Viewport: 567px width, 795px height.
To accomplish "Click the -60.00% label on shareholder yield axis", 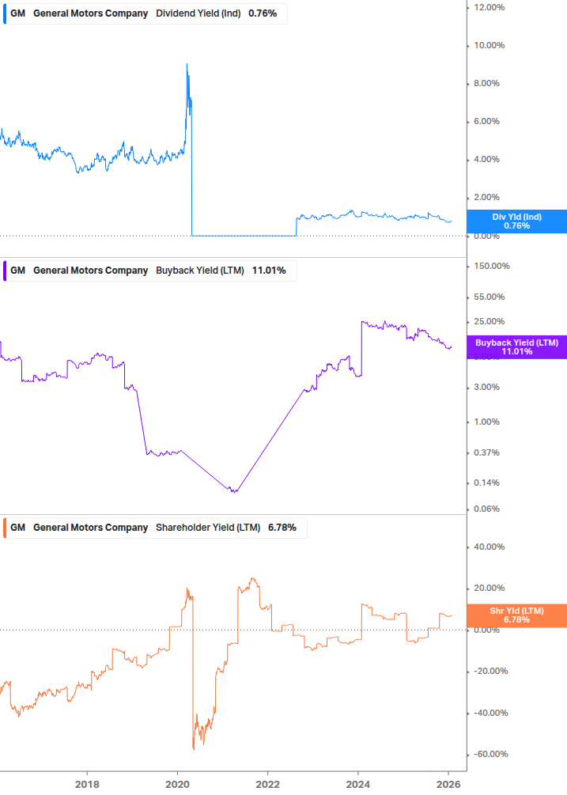I will click(x=486, y=754).
